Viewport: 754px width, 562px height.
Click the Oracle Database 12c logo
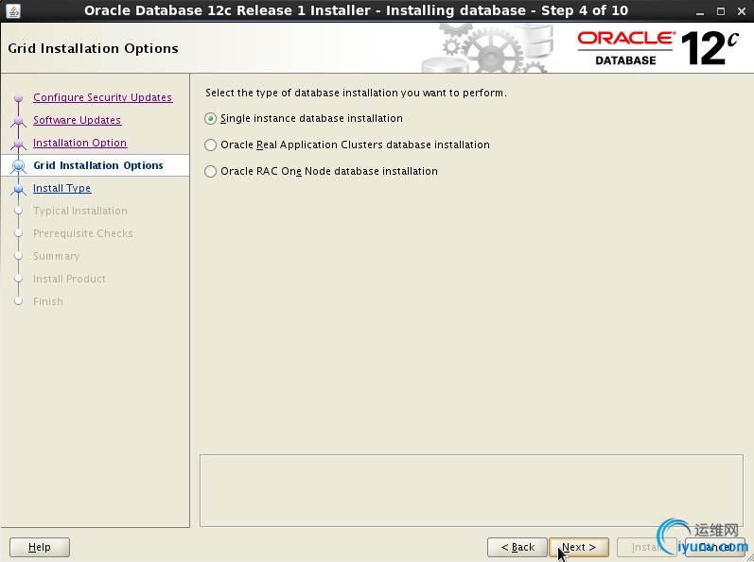tap(658, 48)
